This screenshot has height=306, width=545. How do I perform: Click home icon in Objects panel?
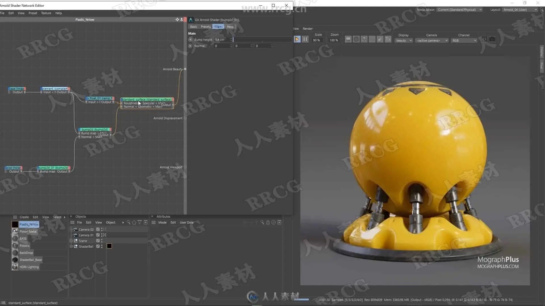pyautogui.click(x=134, y=222)
